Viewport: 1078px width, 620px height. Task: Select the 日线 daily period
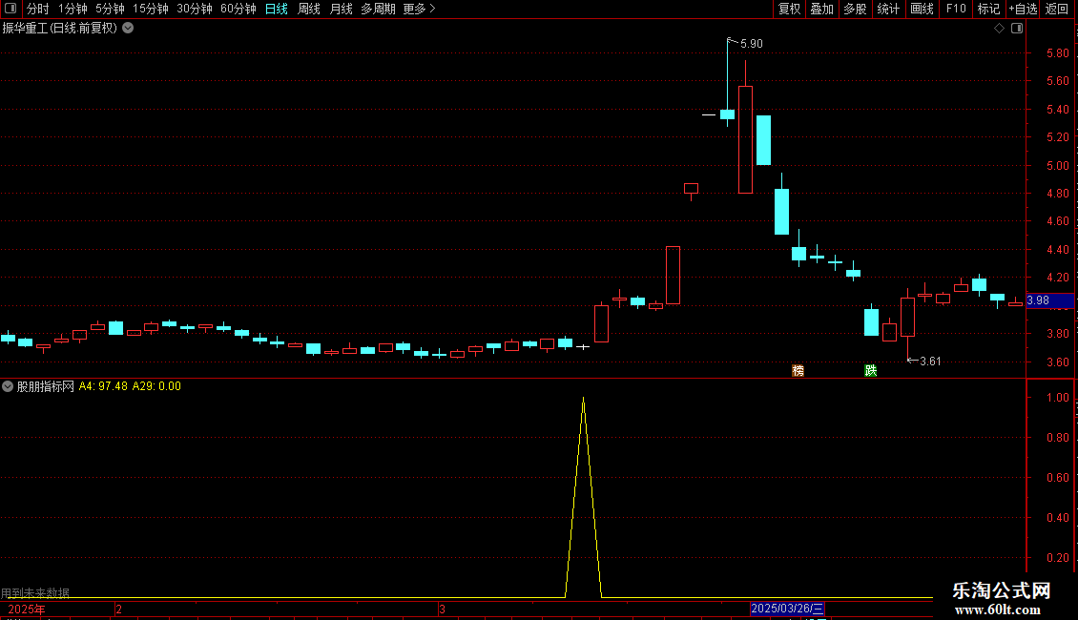tap(277, 9)
